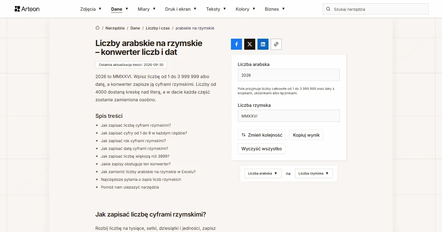
Task: Share page on LinkedIn
Action: pos(263,44)
